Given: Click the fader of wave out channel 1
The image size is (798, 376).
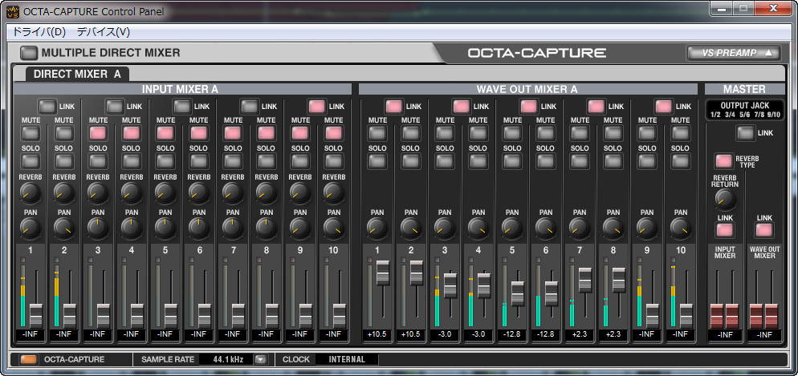Looking at the screenshot, I should click(383, 273).
